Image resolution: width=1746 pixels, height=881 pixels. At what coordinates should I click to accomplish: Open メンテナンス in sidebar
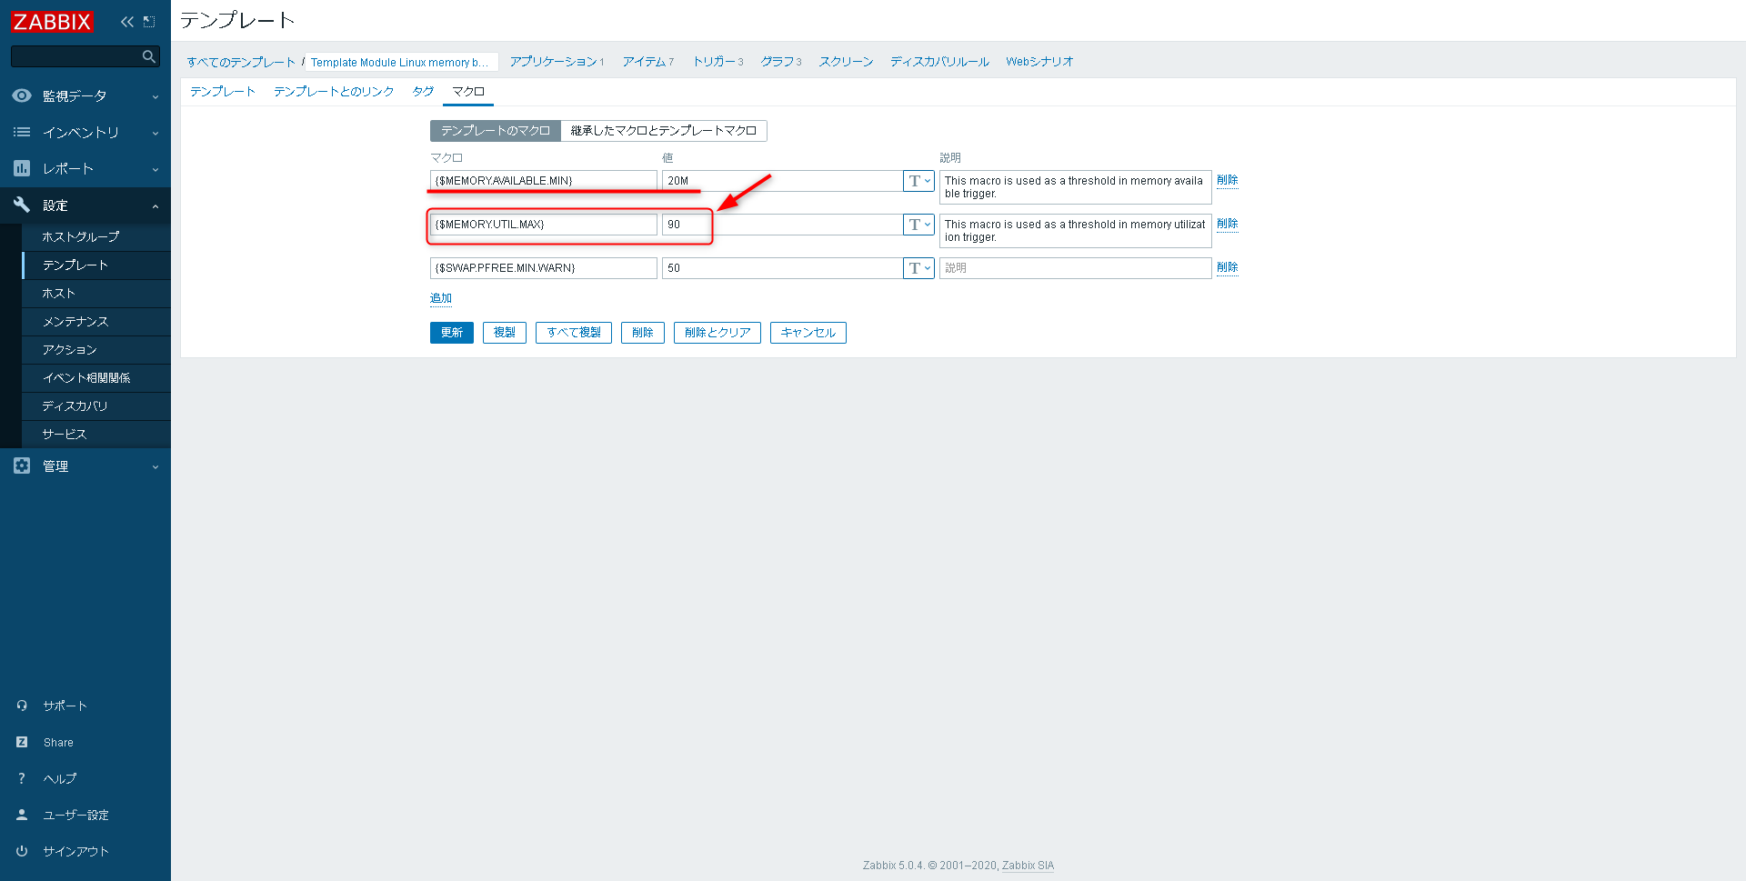coord(96,321)
